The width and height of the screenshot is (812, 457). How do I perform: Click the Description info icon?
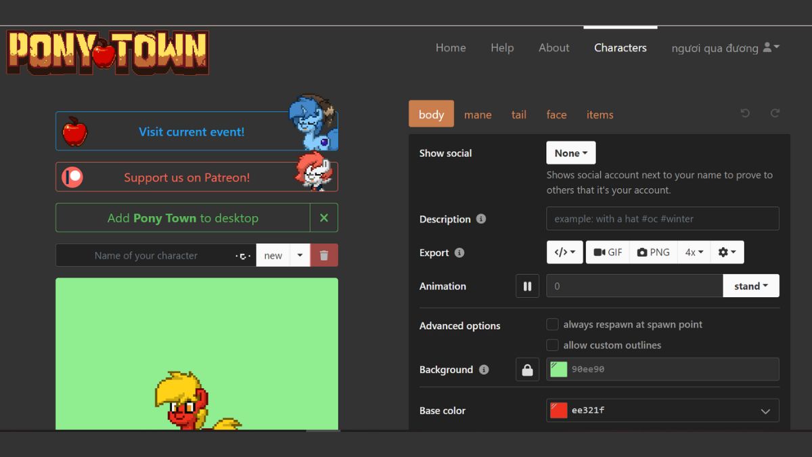(481, 219)
